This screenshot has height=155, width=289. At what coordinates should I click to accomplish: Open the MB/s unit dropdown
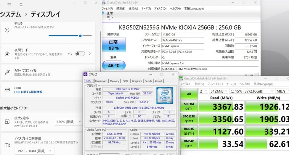tap(282, 91)
